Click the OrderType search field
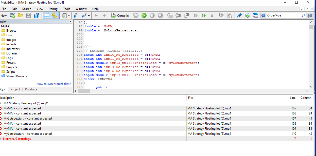 pos(284,15)
